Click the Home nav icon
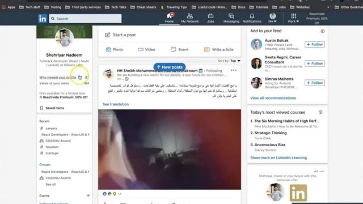The width and height of the screenshot is (363, 204). pos(169,18)
